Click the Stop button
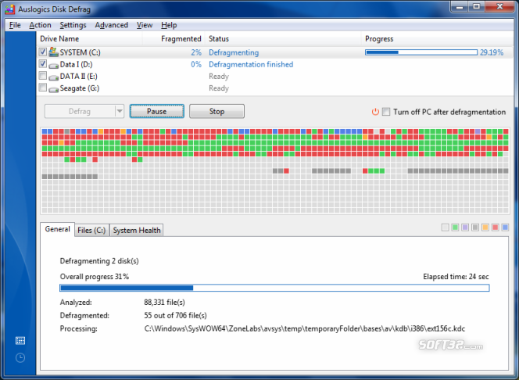Image resolution: width=519 pixels, height=380 pixels. [x=217, y=111]
